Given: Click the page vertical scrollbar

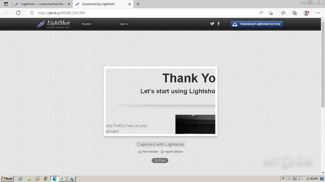Looking at the screenshot, I should 323,65.
